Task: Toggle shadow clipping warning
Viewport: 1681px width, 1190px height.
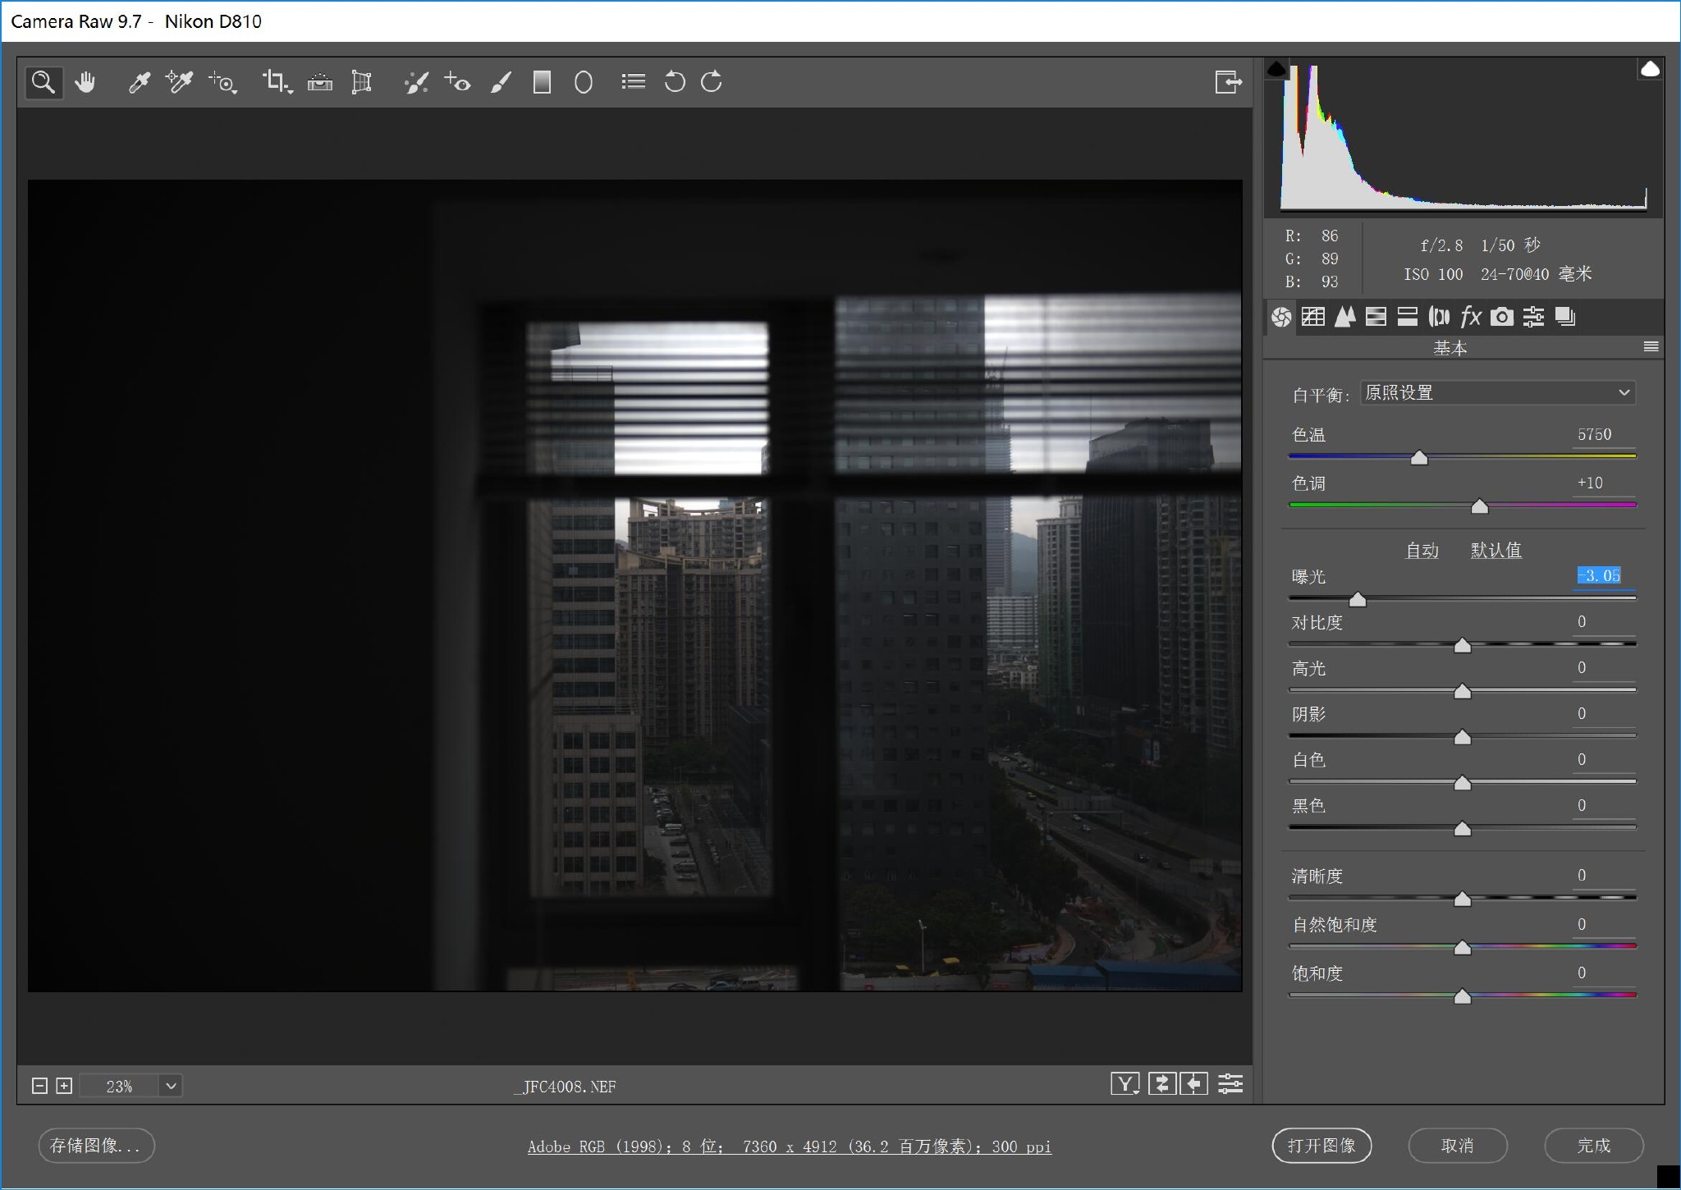Action: [1276, 69]
